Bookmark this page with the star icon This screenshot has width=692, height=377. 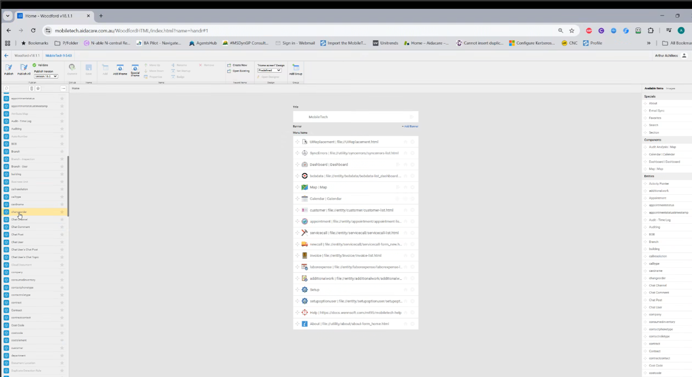[572, 31]
